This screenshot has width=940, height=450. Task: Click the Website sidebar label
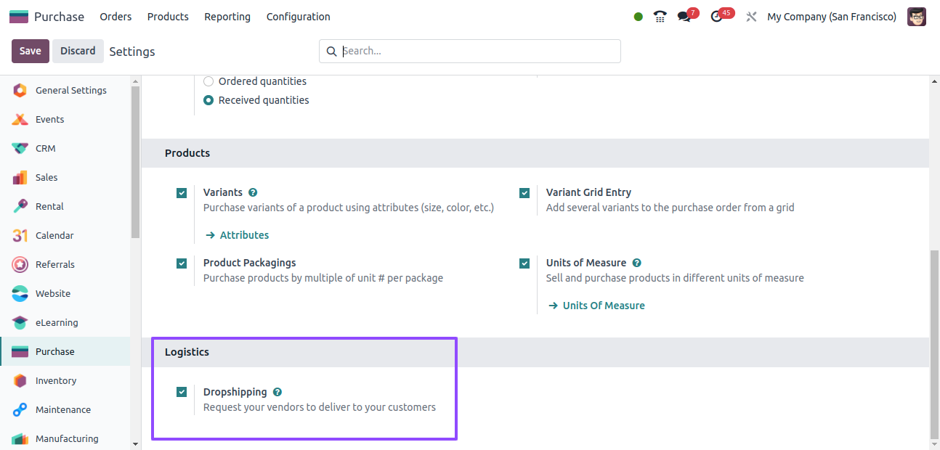coord(53,293)
